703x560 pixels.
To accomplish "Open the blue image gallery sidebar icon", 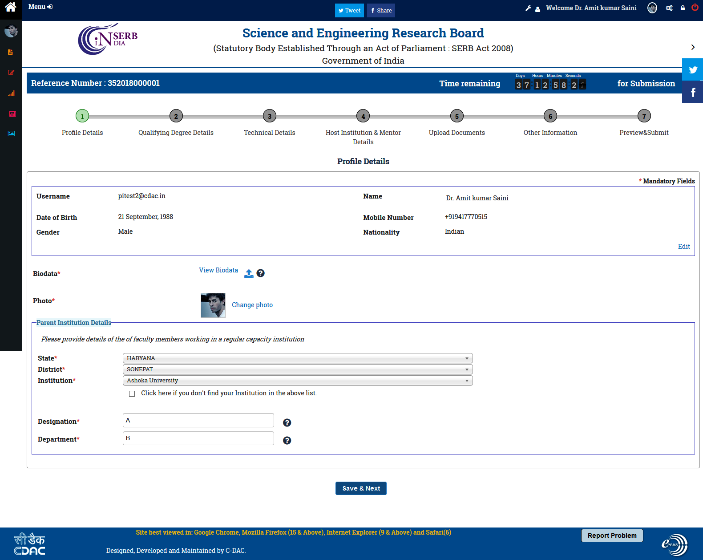I will click(x=11, y=134).
